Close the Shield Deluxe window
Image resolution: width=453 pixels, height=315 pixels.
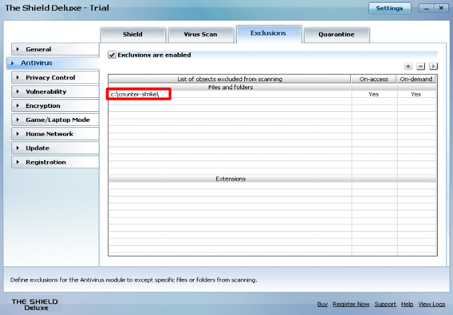(x=441, y=8)
